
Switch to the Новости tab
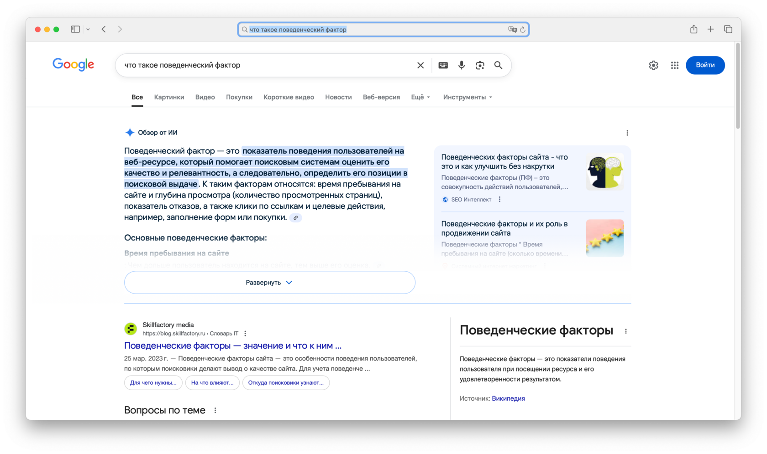338,97
